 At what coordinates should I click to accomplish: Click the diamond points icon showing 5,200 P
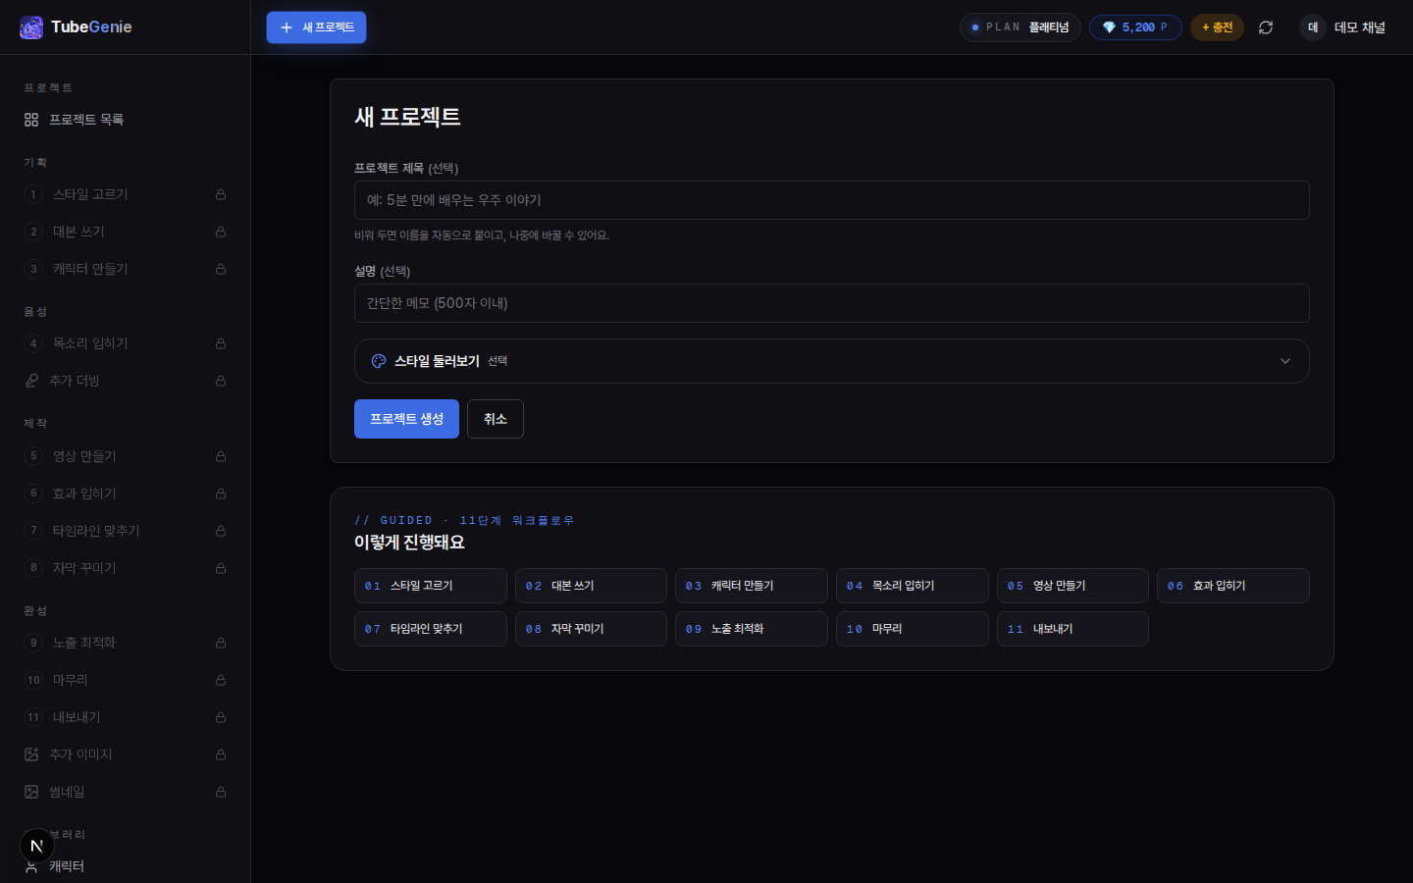tap(1109, 27)
